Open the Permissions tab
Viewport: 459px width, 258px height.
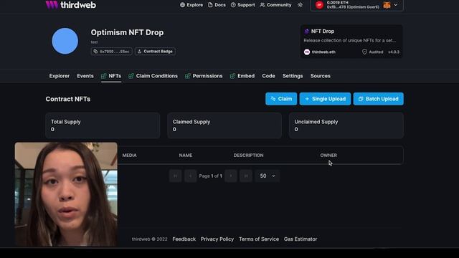pyautogui.click(x=204, y=76)
